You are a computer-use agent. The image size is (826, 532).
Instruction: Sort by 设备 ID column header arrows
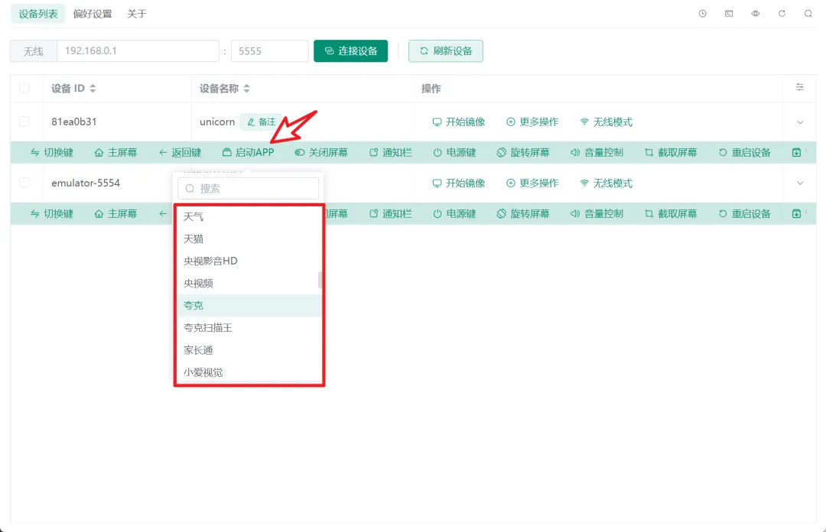(x=93, y=89)
